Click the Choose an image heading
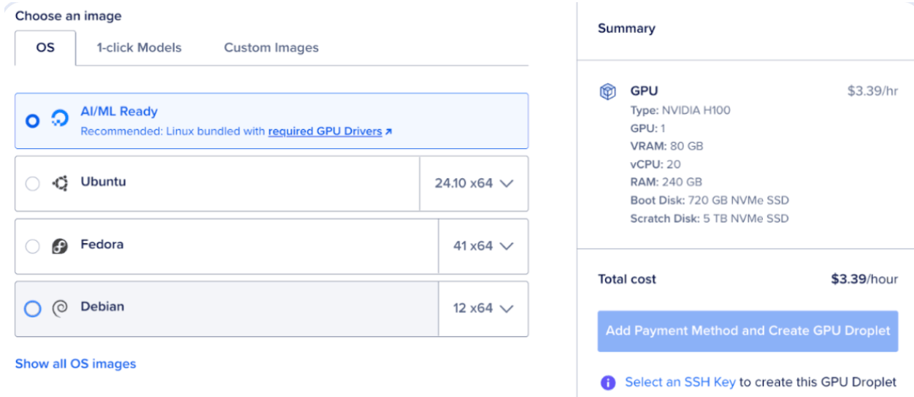The image size is (914, 397). click(x=68, y=16)
